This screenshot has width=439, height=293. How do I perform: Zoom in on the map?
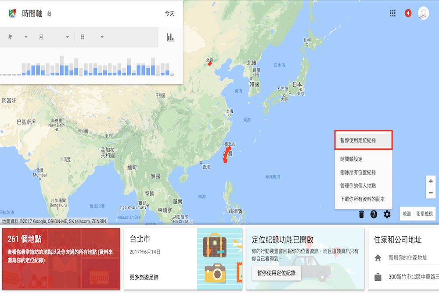(430, 181)
